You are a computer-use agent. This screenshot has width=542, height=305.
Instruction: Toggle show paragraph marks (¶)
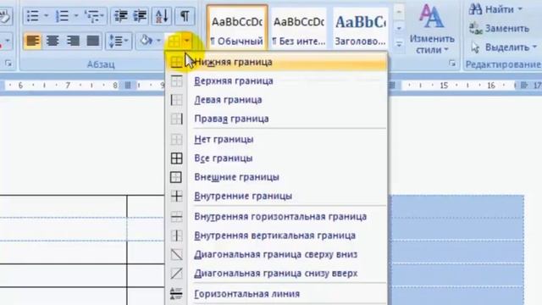pos(185,16)
